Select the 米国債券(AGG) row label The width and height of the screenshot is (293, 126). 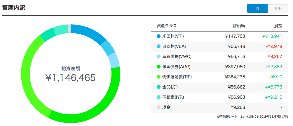176,67
